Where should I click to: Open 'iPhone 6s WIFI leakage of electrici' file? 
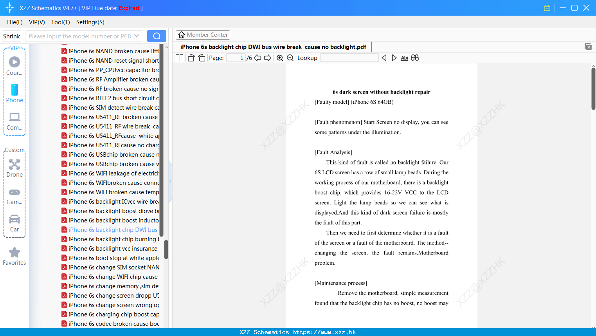tap(110, 173)
